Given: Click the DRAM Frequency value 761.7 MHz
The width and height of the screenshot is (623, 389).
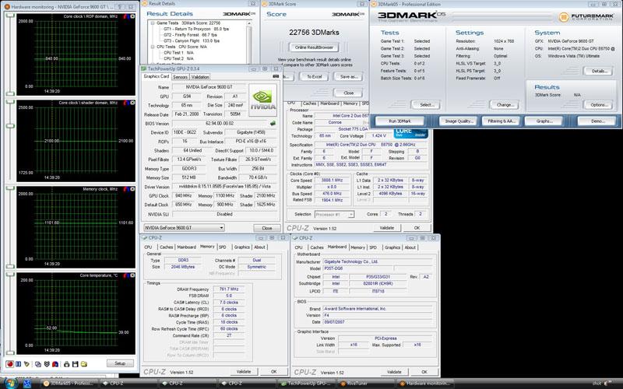Looking at the screenshot, I should pyautogui.click(x=229, y=289).
